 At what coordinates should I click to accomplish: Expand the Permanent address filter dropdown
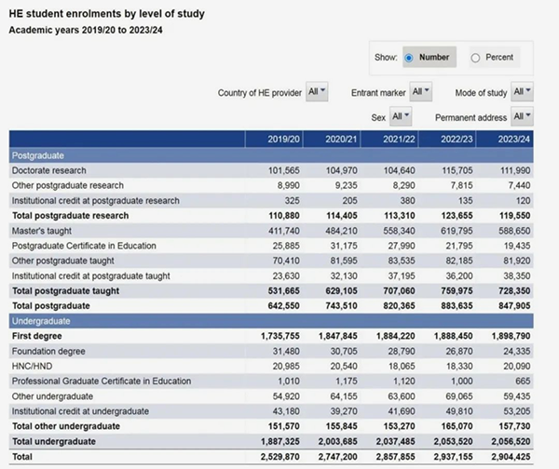[522, 116]
